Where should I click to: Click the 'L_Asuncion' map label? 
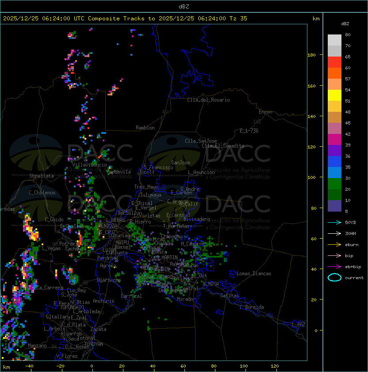(x=201, y=172)
